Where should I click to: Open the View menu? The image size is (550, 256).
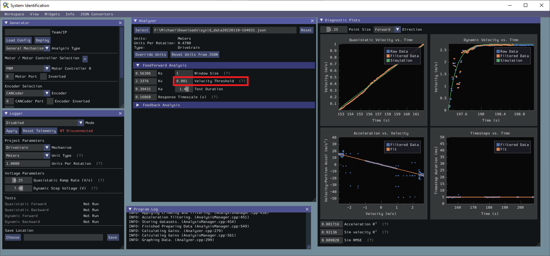click(x=34, y=14)
